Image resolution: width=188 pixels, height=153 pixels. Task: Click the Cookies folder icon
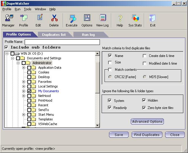[34, 72]
